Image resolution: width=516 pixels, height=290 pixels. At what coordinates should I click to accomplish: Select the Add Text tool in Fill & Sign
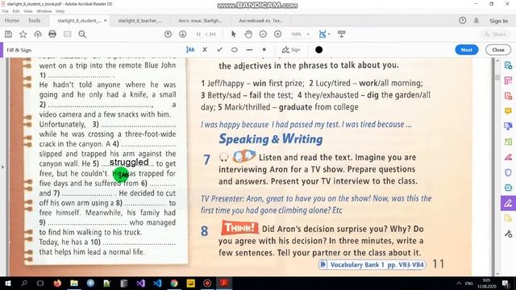tap(190, 50)
